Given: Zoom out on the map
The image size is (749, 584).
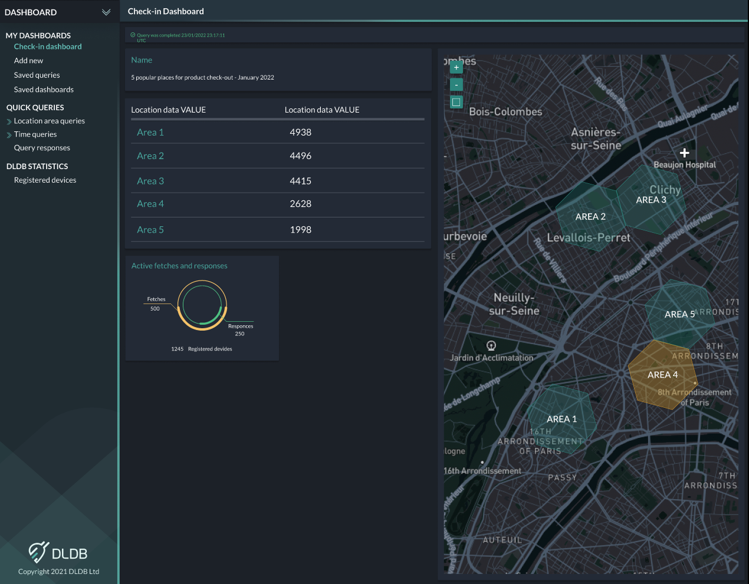Looking at the screenshot, I should (x=456, y=85).
